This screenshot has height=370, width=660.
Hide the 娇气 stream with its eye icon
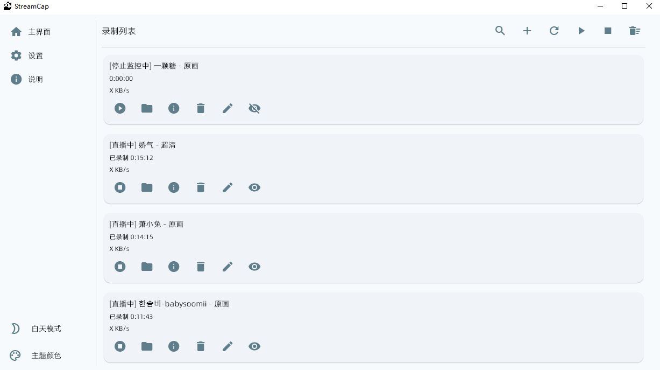click(254, 187)
